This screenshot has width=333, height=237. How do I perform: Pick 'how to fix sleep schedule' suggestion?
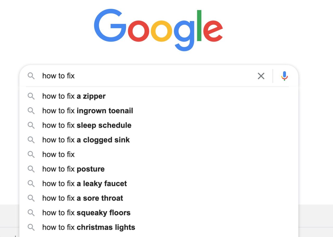coord(159,125)
